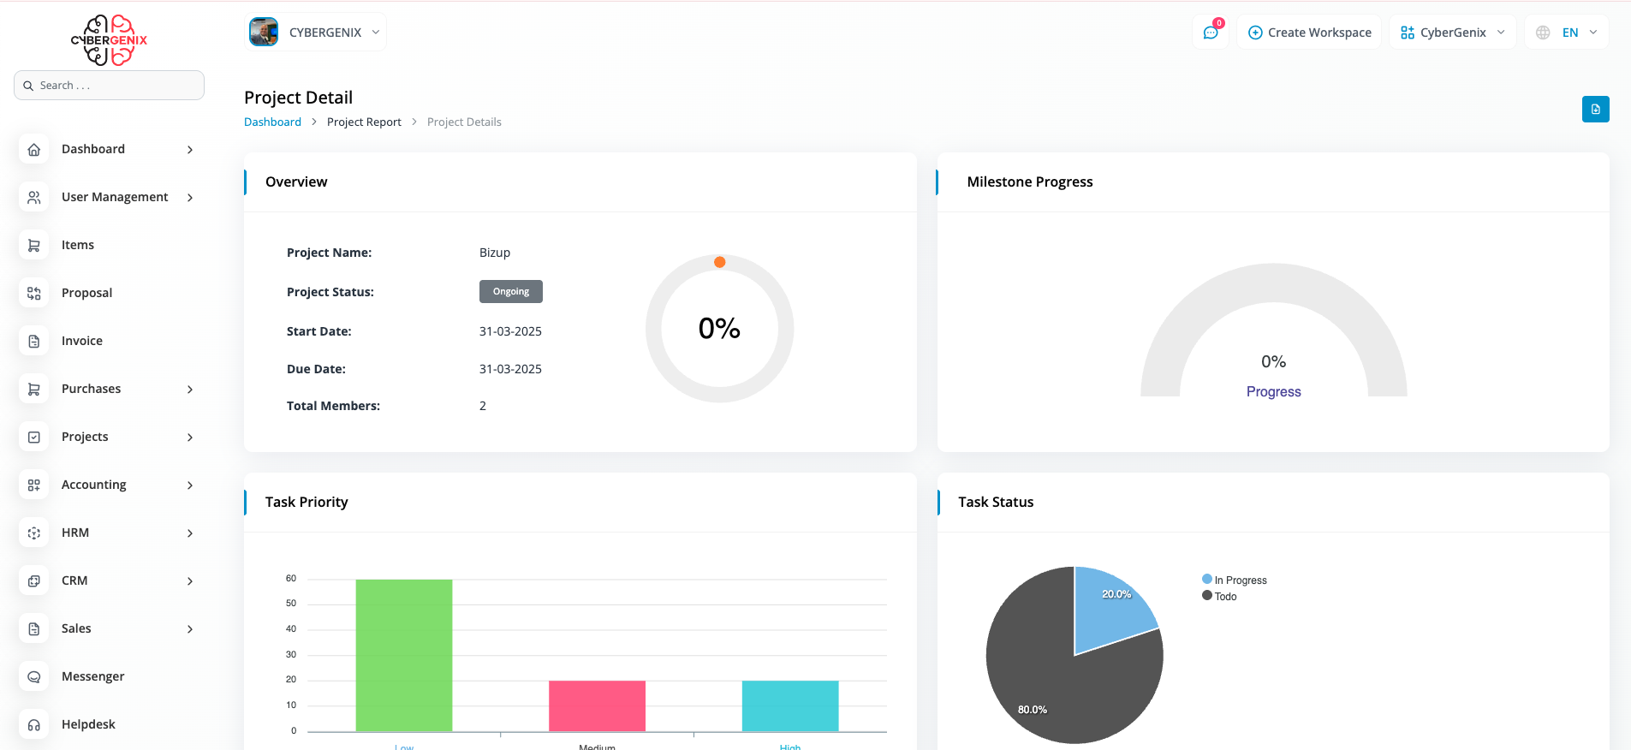The width and height of the screenshot is (1631, 750).
Task: Click the blue export report icon
Action: click(1595, 110)
